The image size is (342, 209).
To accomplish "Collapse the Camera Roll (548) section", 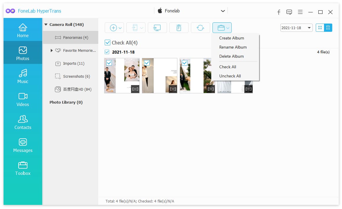I will click(46, 24).
